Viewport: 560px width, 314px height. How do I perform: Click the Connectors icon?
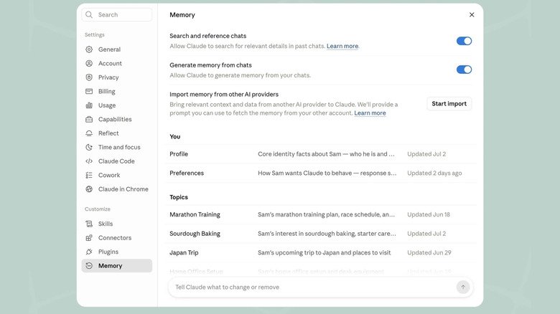pos(89,237)
